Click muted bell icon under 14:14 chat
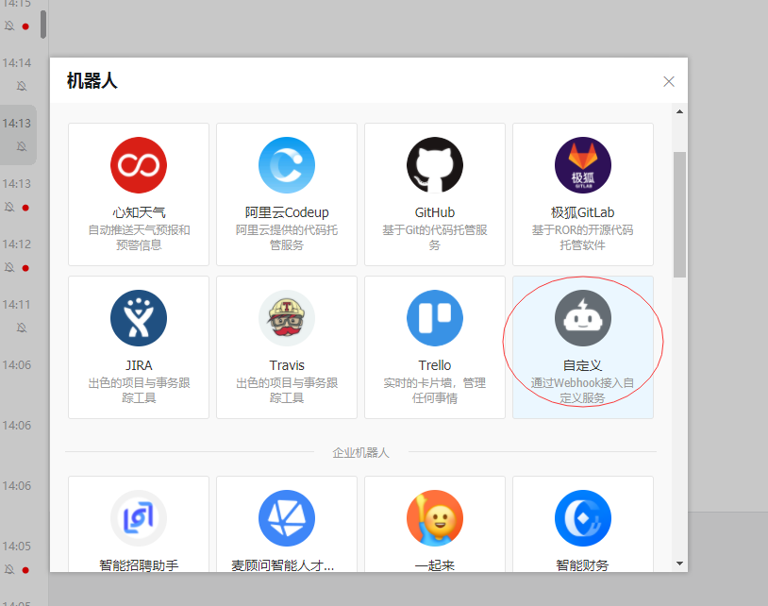This screenshot has height=606, width=768. 22,86
